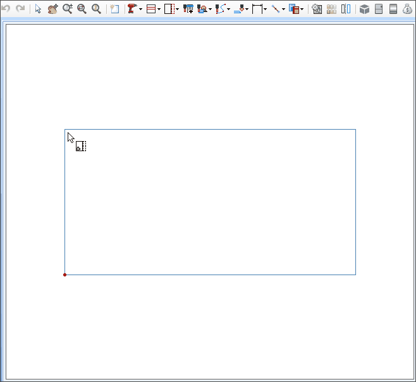Click the red origin point at panel corner

coord(64,274)
